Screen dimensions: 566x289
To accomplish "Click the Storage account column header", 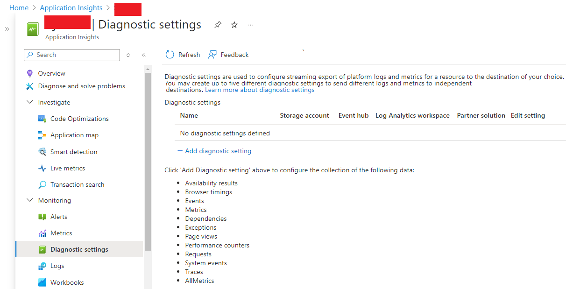I will coord(304,115).
